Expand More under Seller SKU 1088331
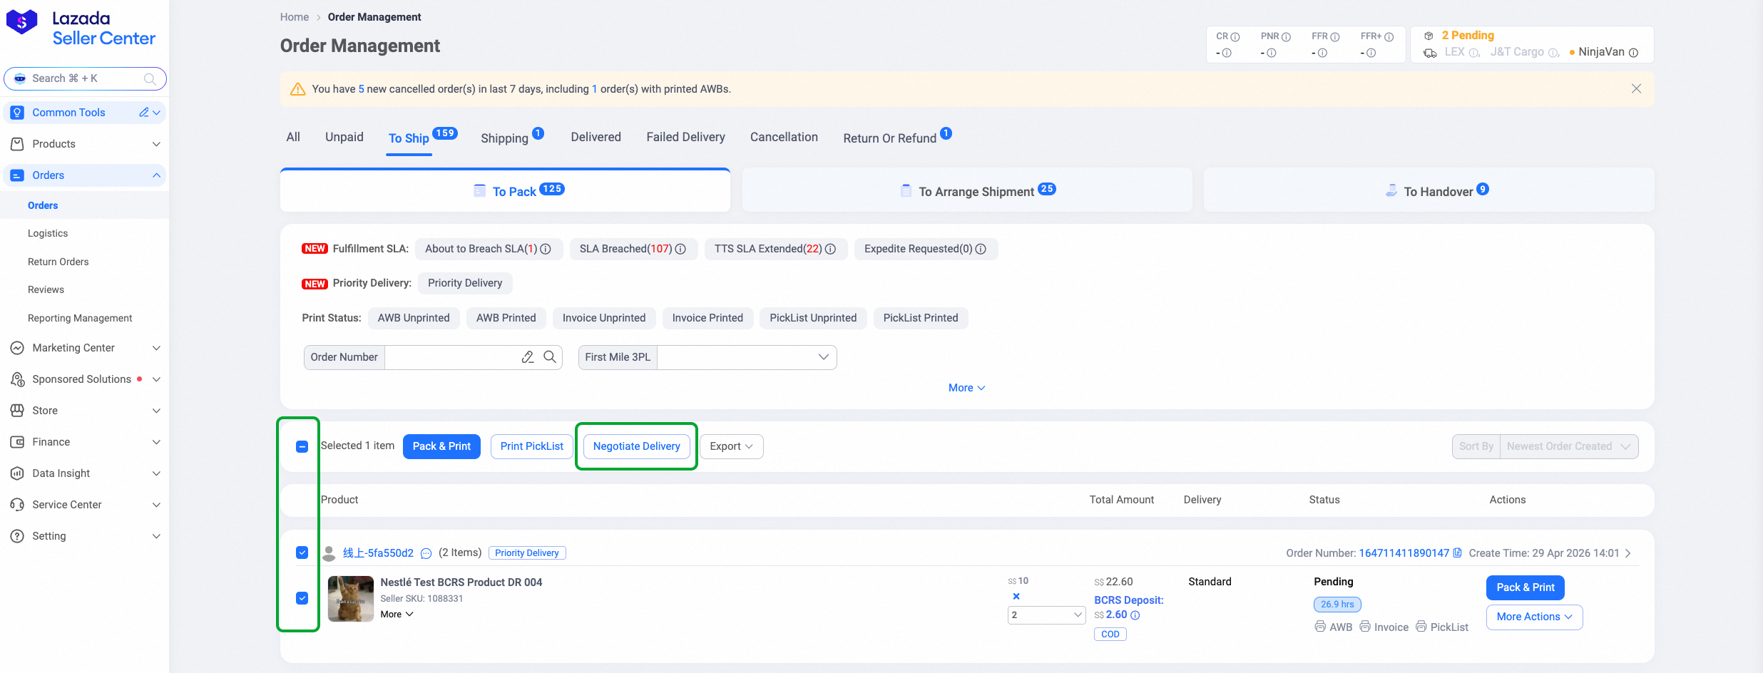The height and width of the screenshot is (673, 1763). 397,615
